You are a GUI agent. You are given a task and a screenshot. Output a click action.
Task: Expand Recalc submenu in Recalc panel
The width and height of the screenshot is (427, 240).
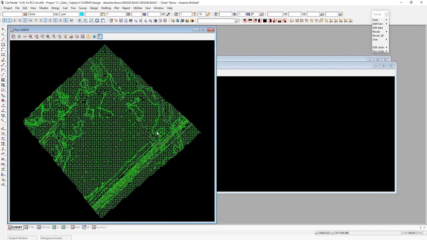380,32
